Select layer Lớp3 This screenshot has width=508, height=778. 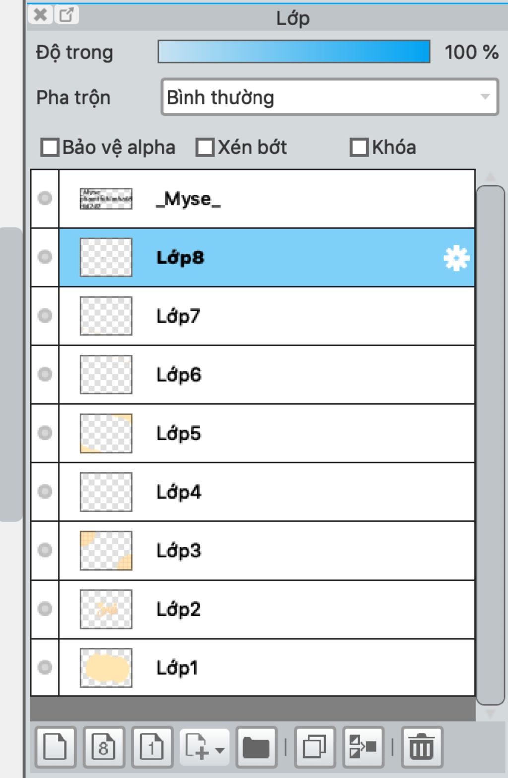pos(267,551)
